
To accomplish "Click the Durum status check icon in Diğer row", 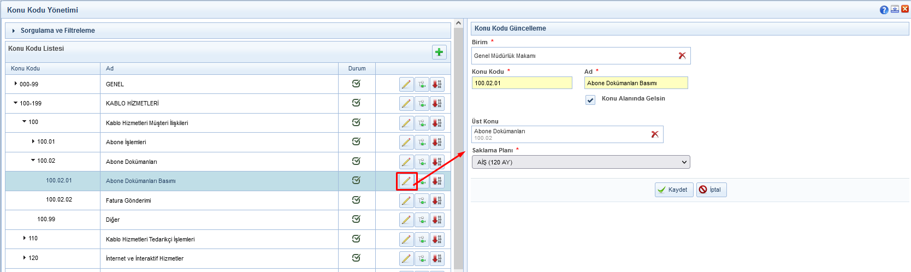I will coord(356,219).
